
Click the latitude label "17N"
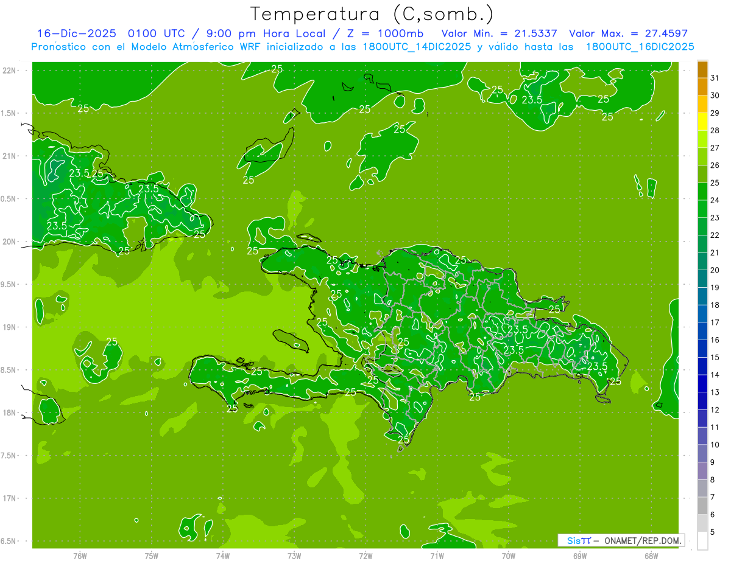point(10,498)
